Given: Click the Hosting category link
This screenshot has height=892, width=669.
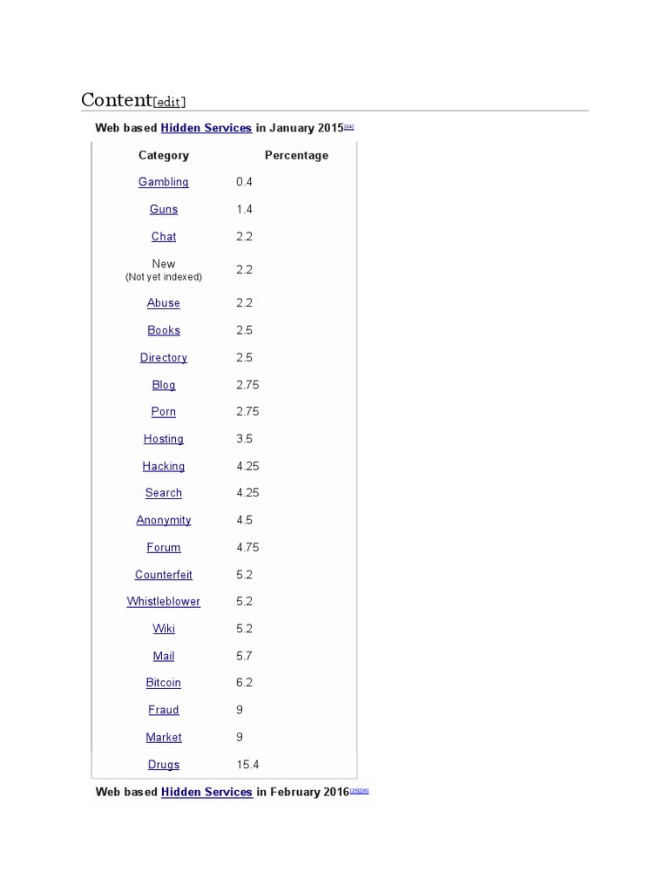Looking at the screenshot, I should point(164,439).
